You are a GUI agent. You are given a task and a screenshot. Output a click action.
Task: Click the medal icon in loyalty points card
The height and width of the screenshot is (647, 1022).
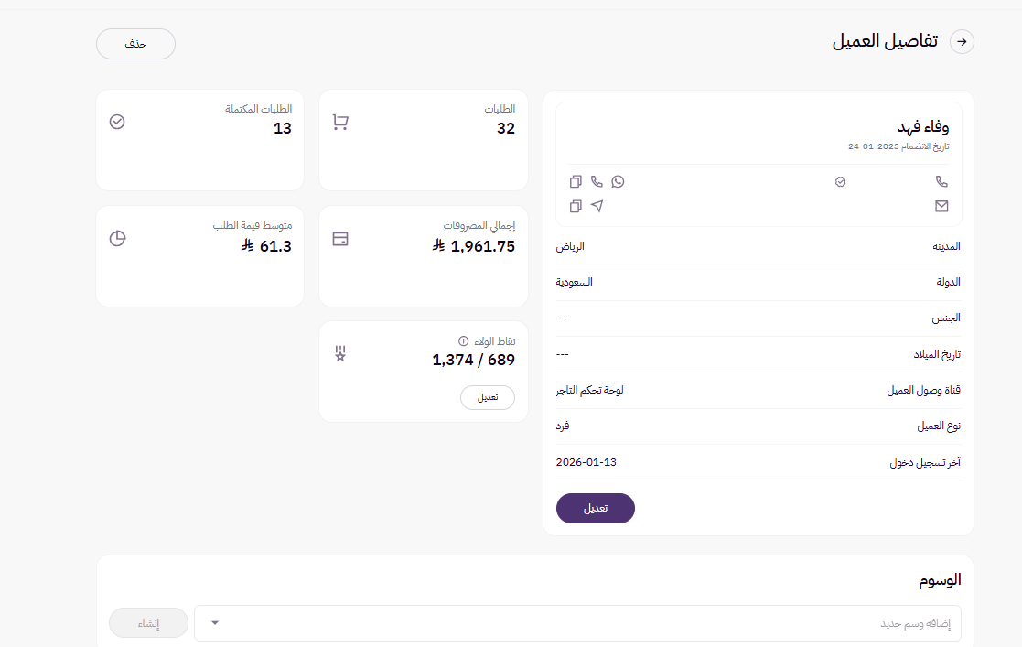[x=340, y=353]
